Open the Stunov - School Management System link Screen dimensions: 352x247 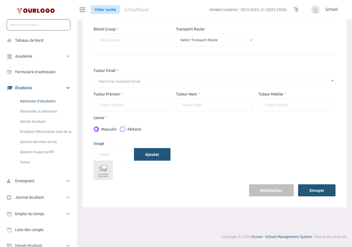tap(281, 237)
